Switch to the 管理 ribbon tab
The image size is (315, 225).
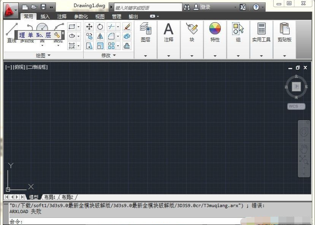pyautogui.click(x=117, y=16)
